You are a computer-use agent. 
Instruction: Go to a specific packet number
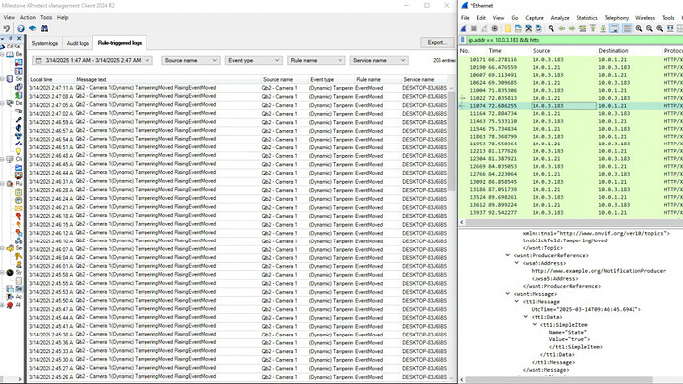[582, 29]
